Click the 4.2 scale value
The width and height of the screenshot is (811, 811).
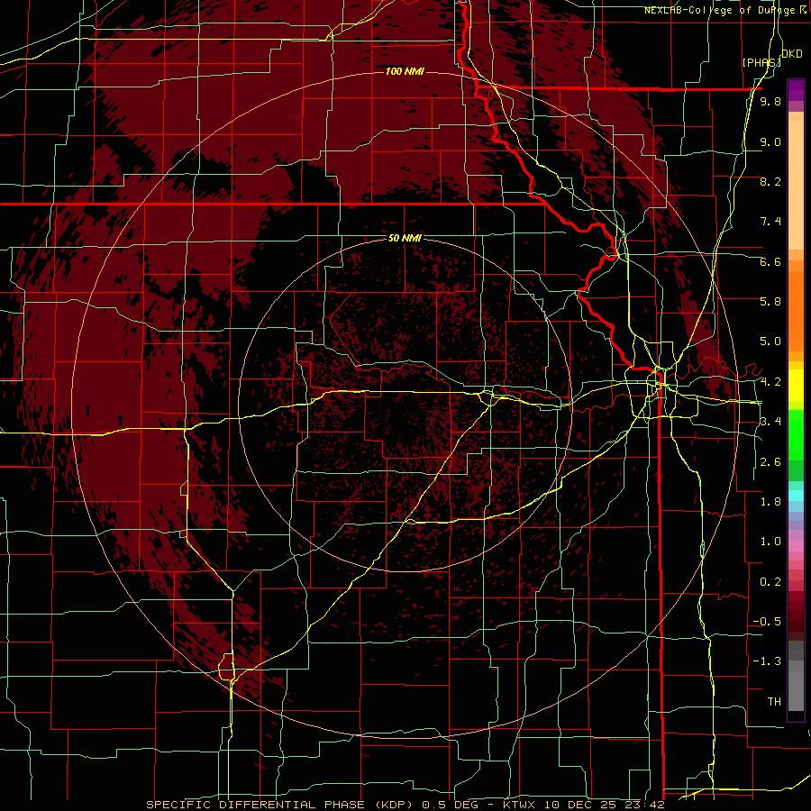pyautogui.click(x=770, y=382)
